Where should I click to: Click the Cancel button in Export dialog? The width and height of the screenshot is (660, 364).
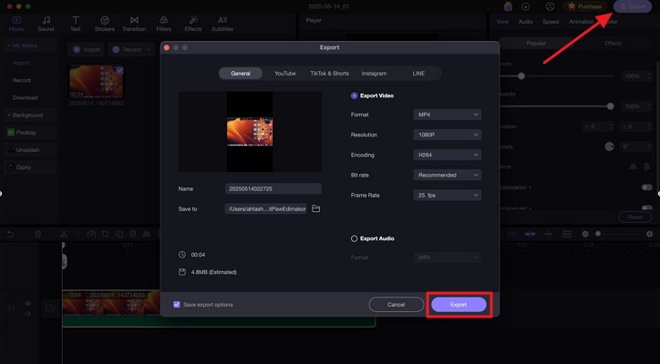[x=396, y=304]
